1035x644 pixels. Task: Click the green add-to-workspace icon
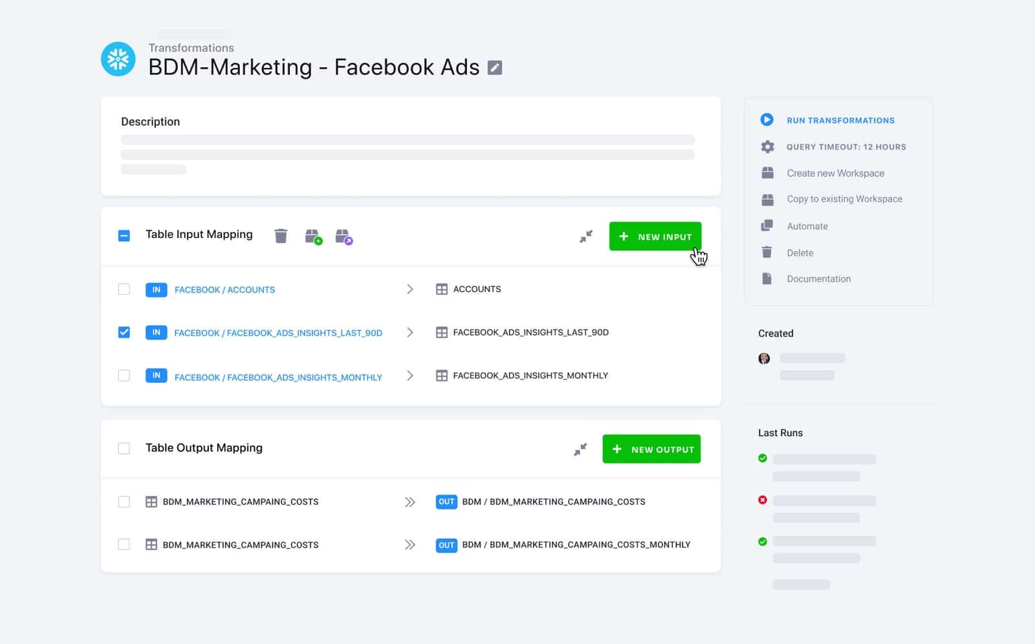point(313,236)
